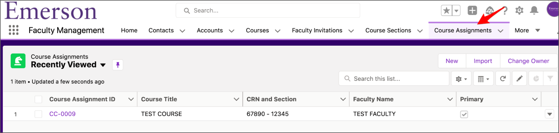Click the 67890 - 12345 cell
The width and height of the screenshot is (559, 133).
click(267, 114)
